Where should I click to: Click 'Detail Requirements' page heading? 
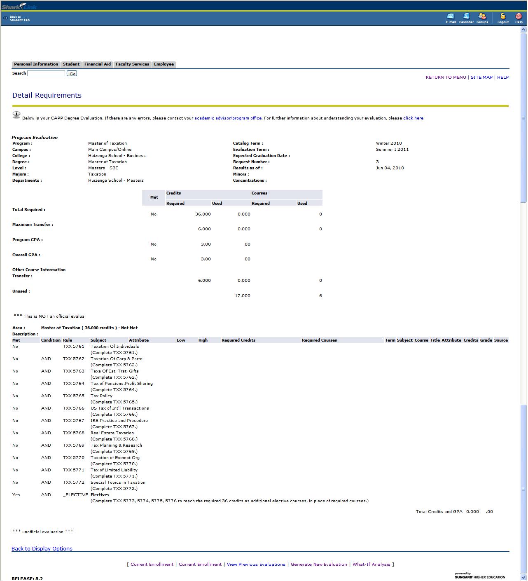point(47,96)
